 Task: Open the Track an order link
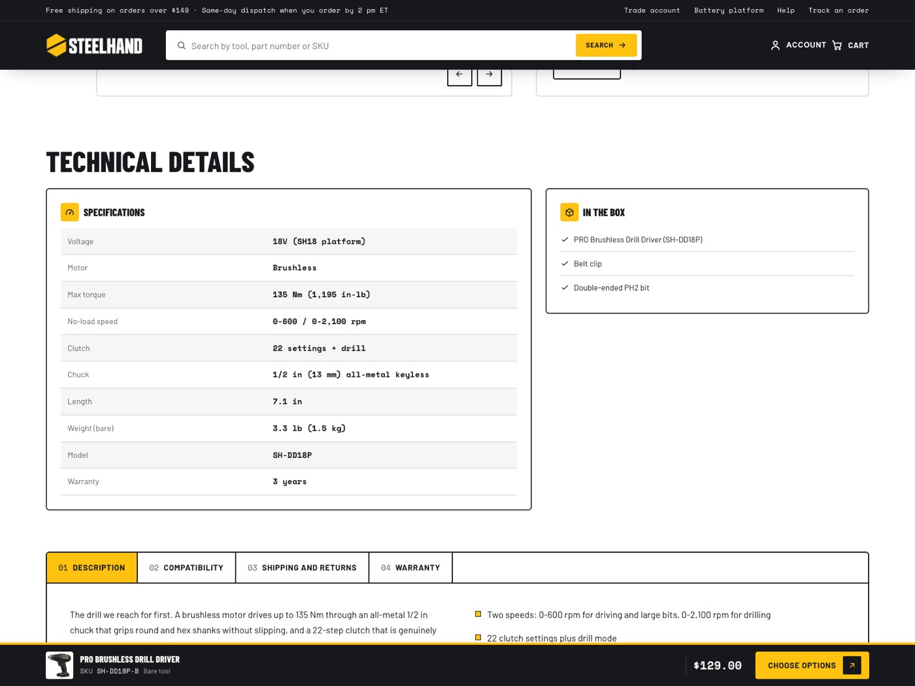tap(839, 10)
